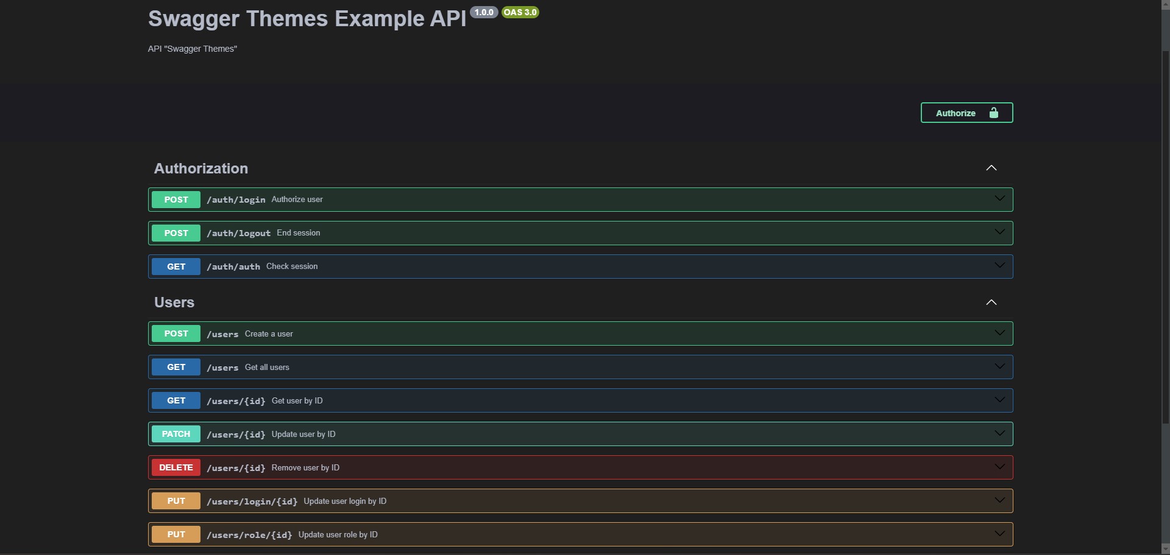Viewport: 1170px width, 555px height.
Task: Click the GET badge for Get all users
Action: point(176,367)
